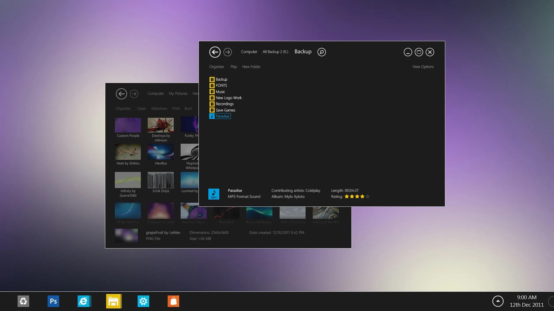Expand the system tray arrow
The width and height of the screenshot is (554, 311).
tap(498, 301)
